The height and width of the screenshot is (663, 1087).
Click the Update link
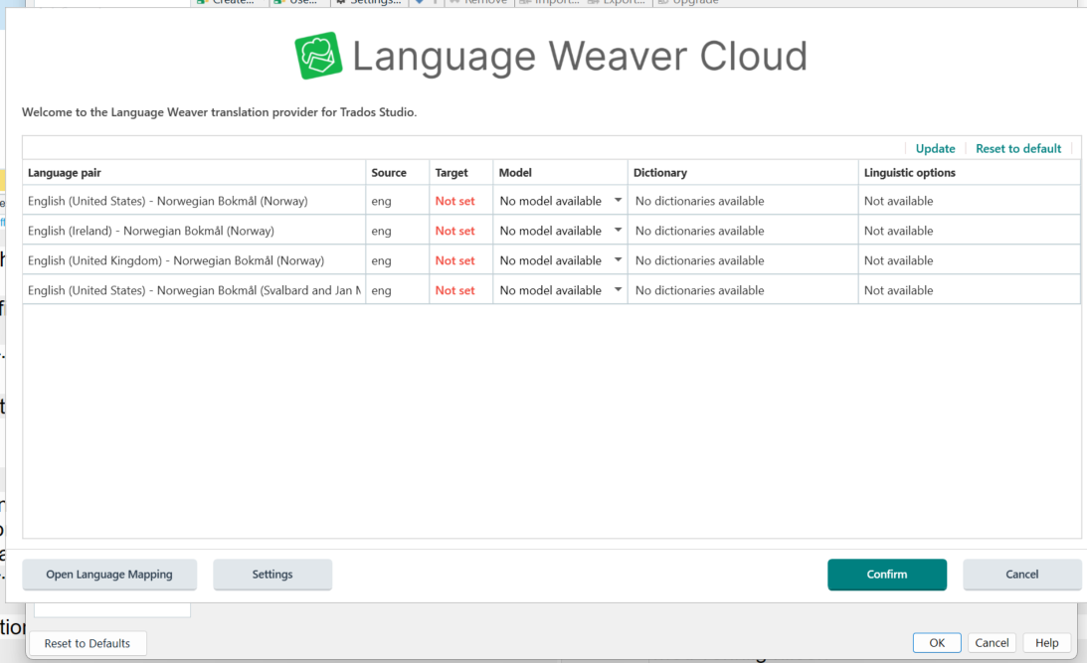935,148
